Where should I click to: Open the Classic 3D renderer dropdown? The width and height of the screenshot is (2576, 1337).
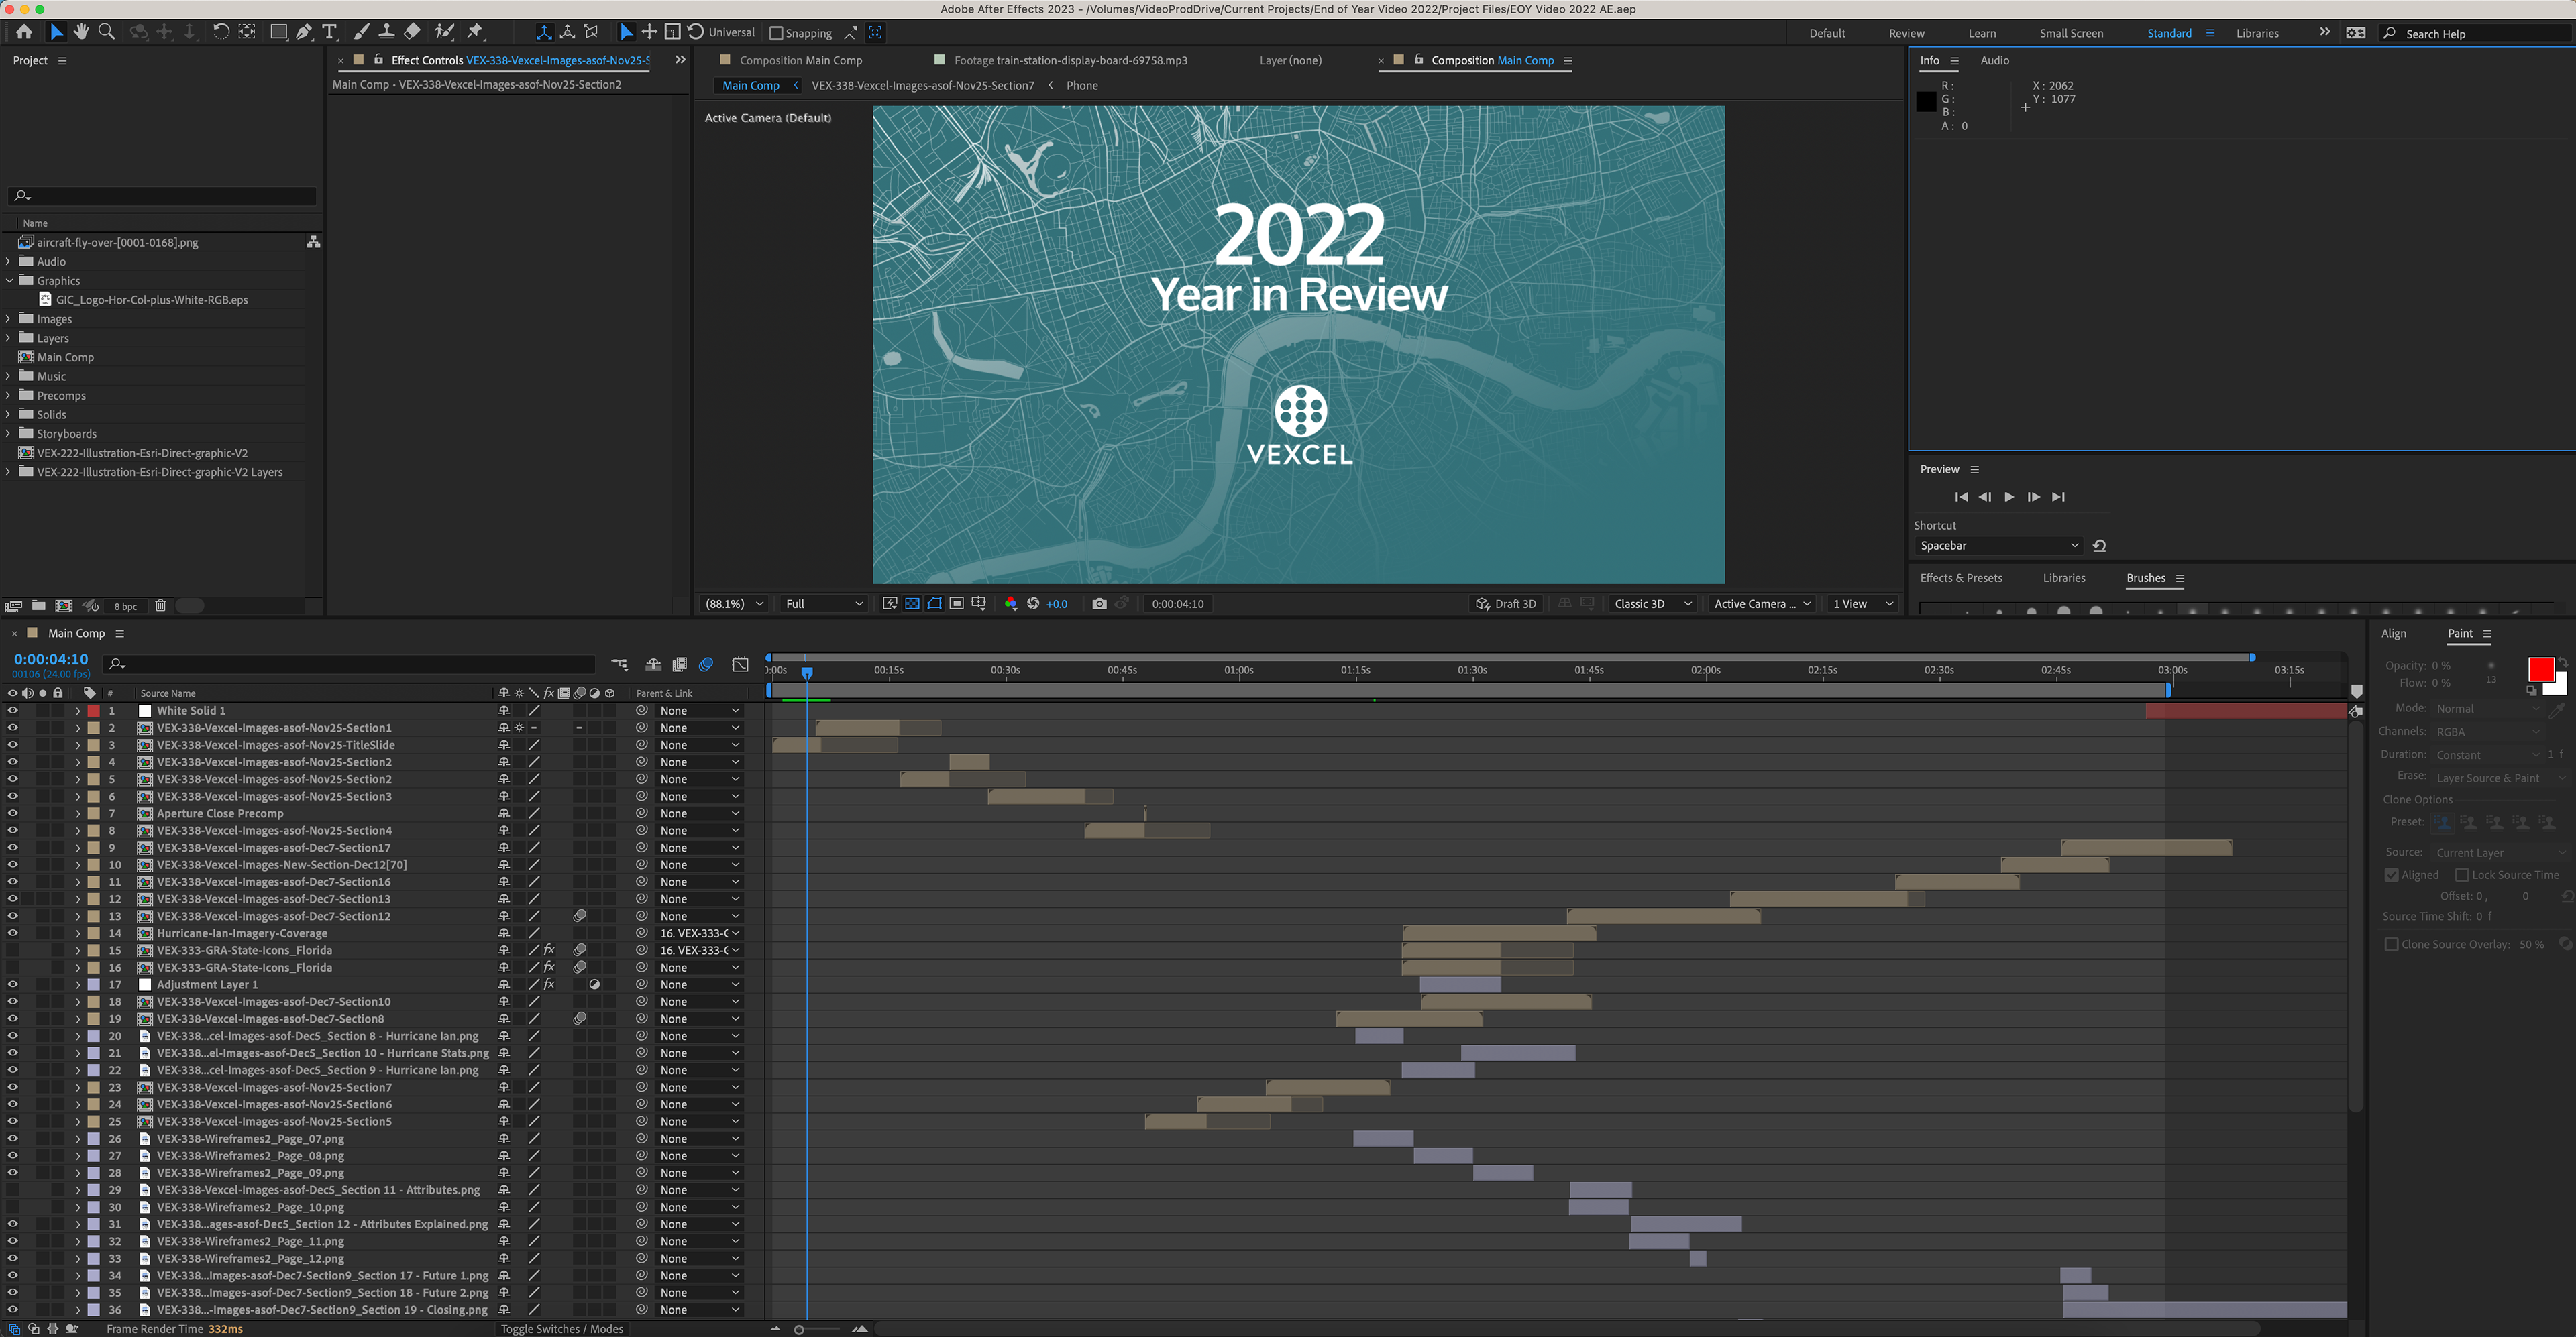point(1652,603)
